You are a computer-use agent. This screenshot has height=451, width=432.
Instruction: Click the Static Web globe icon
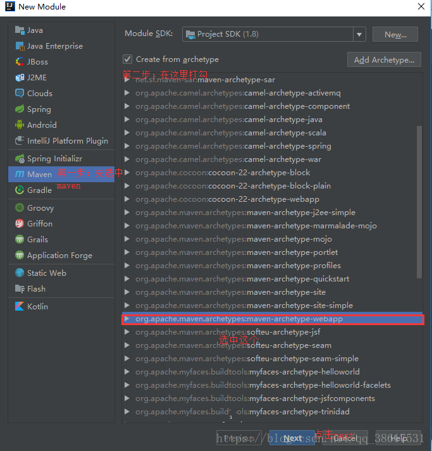coord(20,273)
